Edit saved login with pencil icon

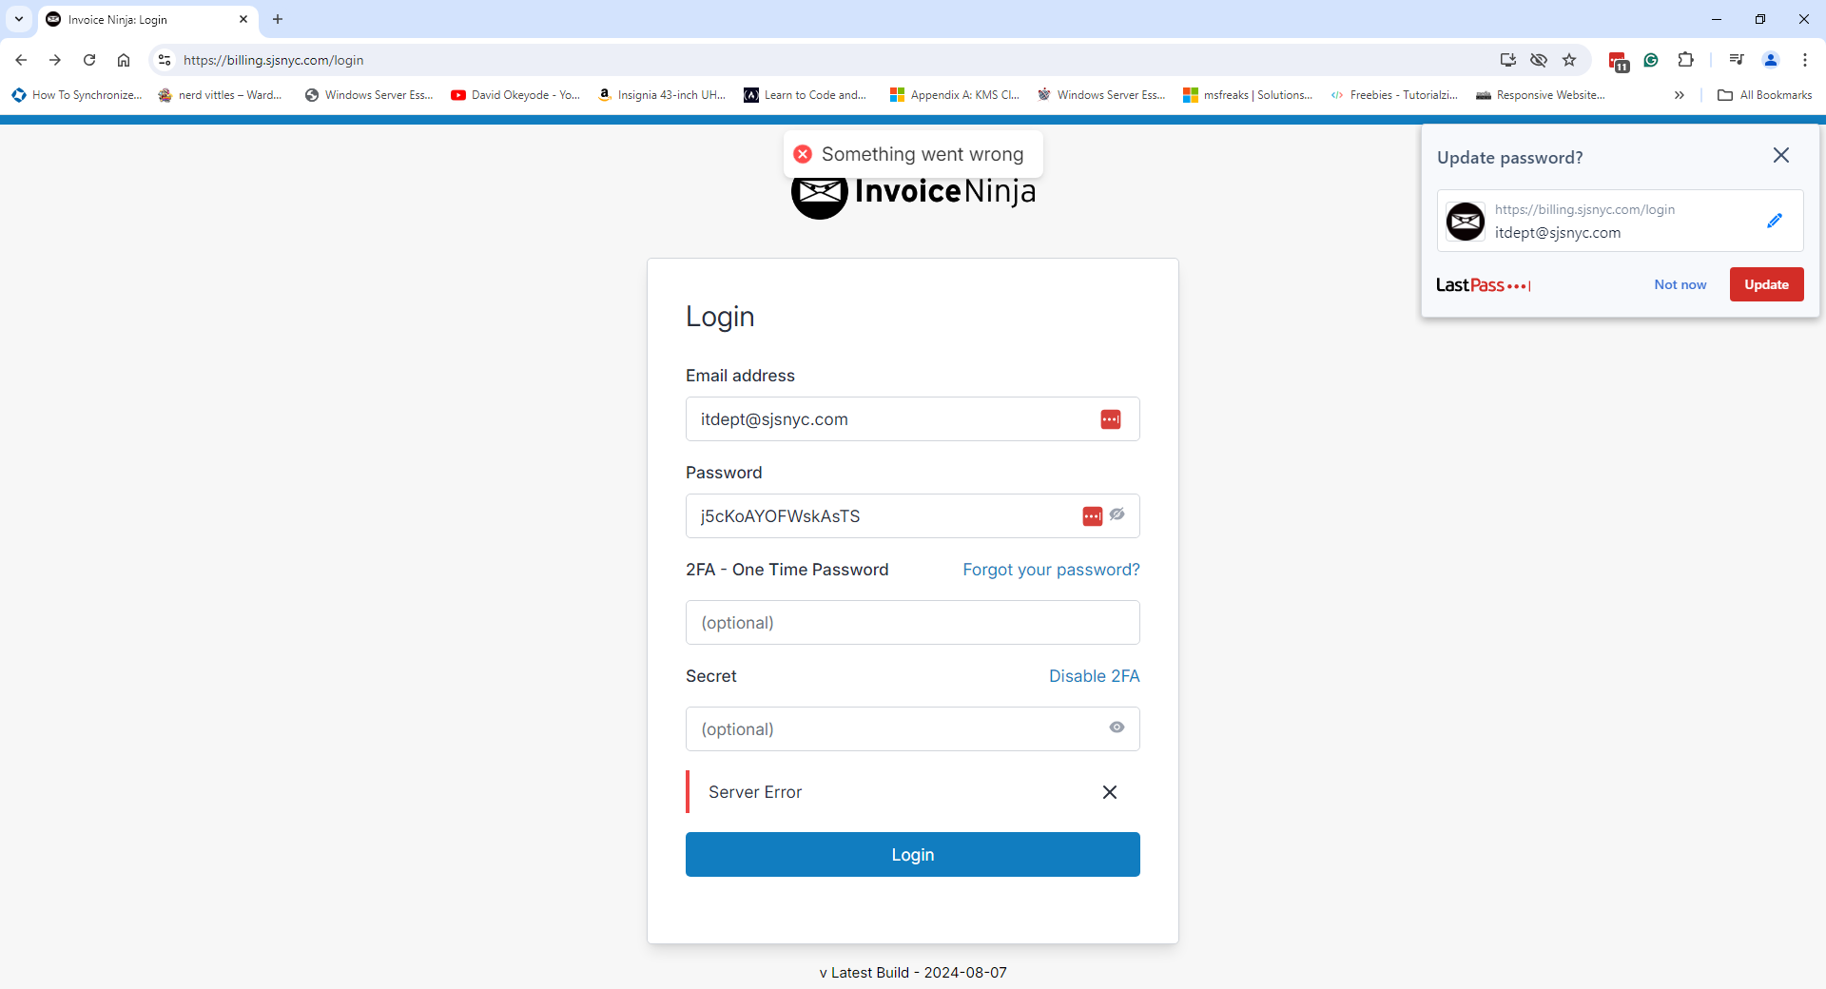[x=1775, y=221]
